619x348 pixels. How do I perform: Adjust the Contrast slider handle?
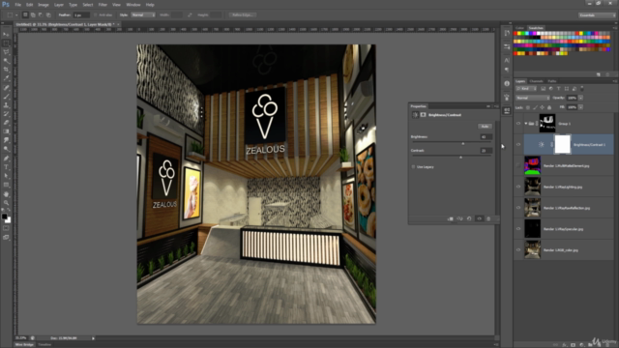[x=460, y=157]
